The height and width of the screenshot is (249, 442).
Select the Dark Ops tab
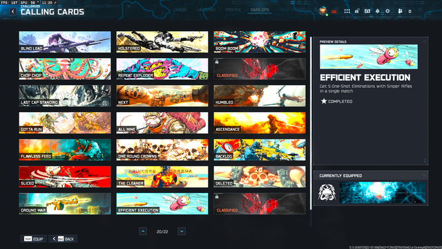click(x=260, y=10)
